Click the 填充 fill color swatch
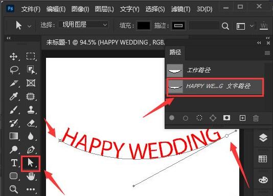The height and width of the screenshot is (196, 273). 144,26
